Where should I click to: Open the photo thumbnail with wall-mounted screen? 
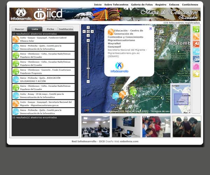coord(126,127)
